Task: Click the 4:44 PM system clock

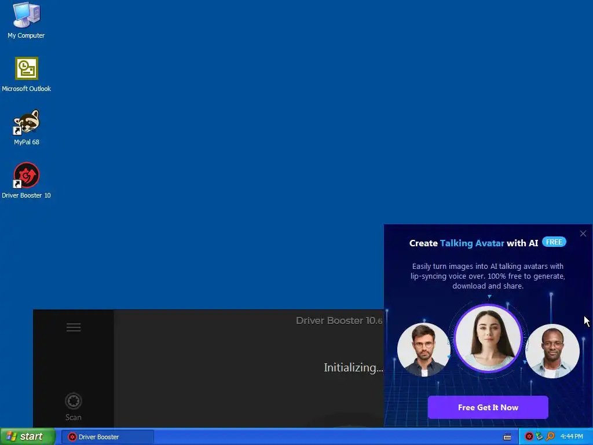Action: (572, 437)
